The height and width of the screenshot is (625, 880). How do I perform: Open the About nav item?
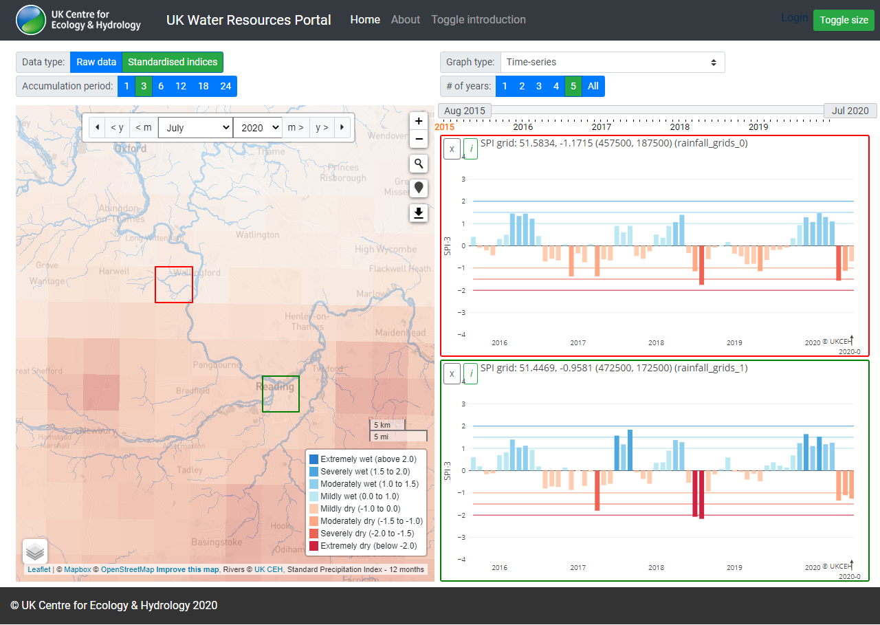pyautogui.click(x=406, y=20)
